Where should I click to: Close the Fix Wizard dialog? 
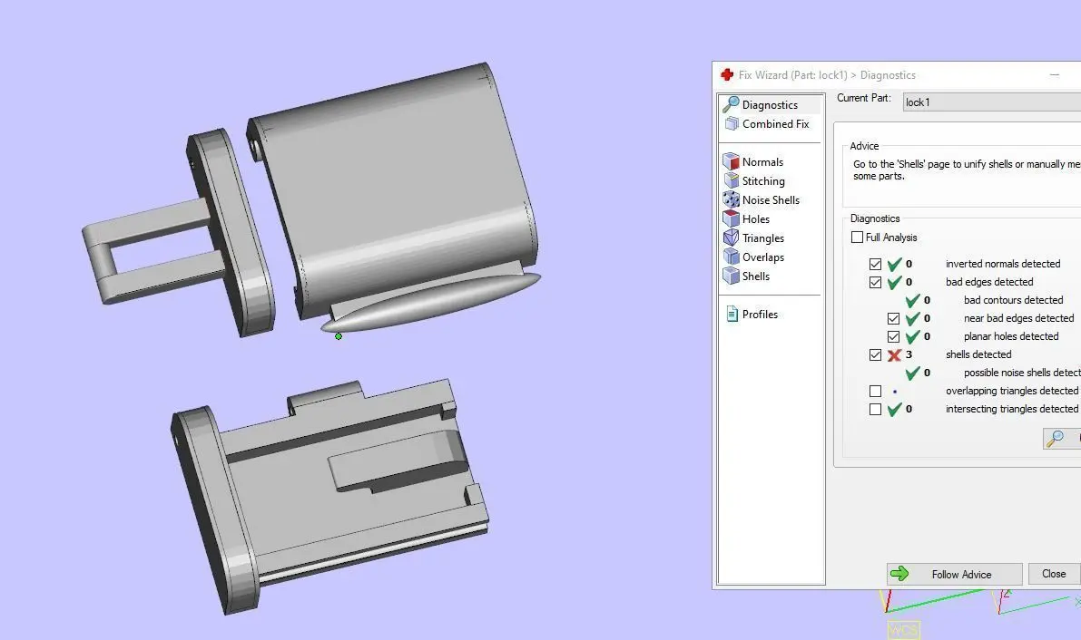(x=1054, y=574)
